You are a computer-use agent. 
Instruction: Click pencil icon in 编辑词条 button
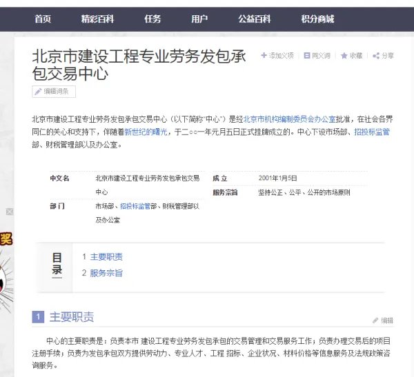pos(38,92)
